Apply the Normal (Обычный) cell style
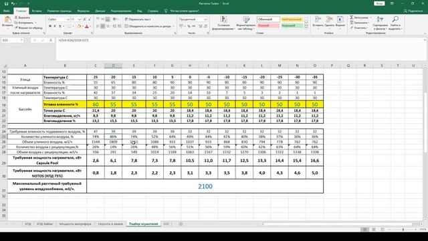This screenshot has width=428, height=241. 268,19
